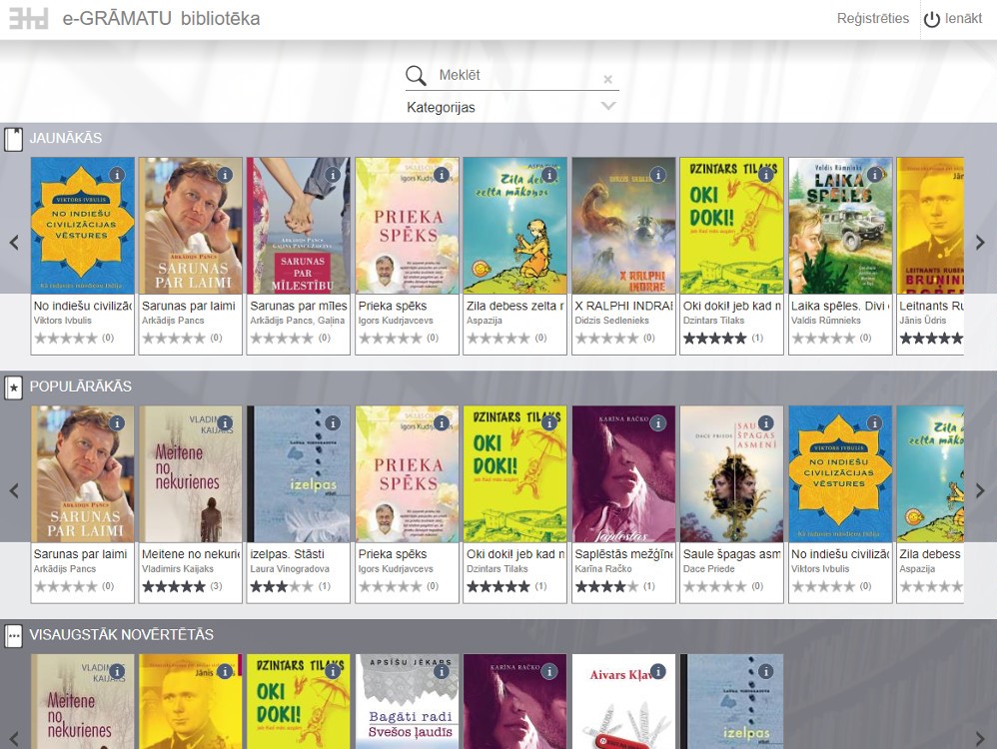Show info for Meitene no nekurienes in Populārākās

(x=225, y=422)
